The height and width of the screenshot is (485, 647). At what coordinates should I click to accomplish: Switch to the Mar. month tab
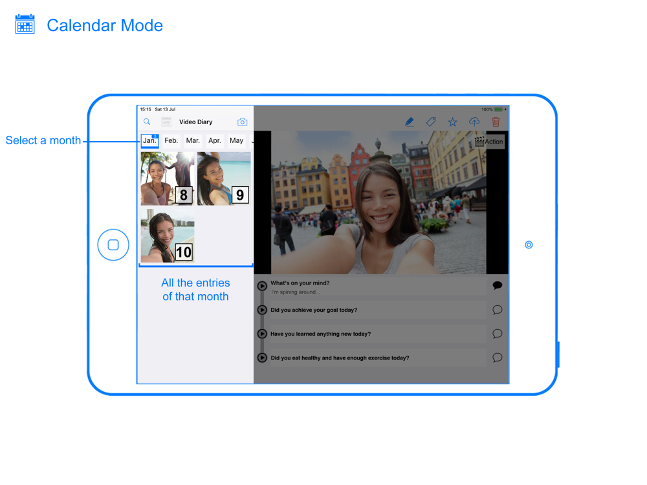193,140
